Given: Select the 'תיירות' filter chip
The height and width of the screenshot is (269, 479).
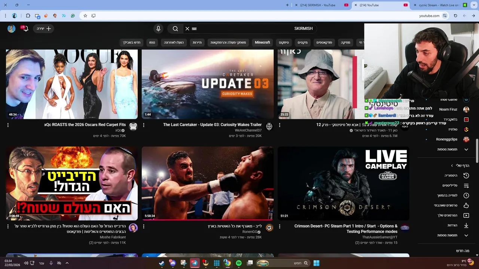Looking at the screenshot, I should pos(197,43).
